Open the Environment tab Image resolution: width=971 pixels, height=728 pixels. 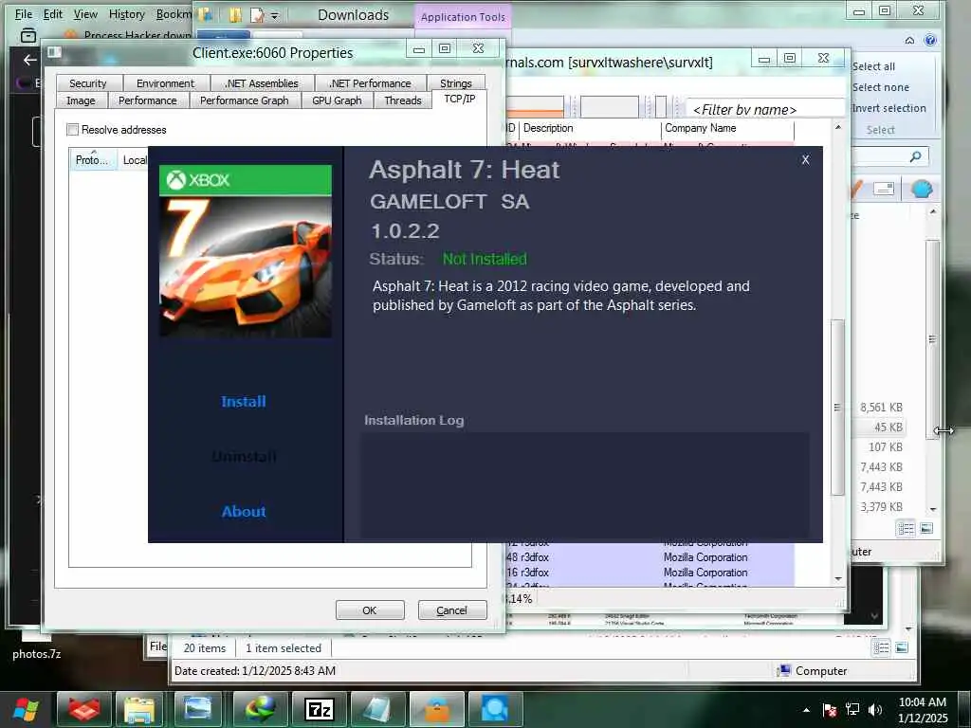click(x=165, y=83)
